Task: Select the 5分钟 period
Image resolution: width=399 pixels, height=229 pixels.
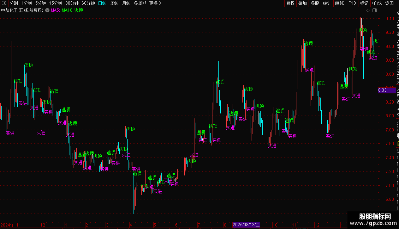Action: point(41,3)
